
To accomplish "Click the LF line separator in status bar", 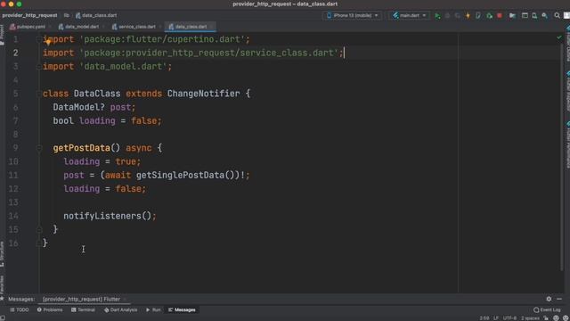I will pos(496,318).
